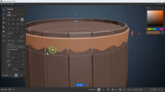Image resolution: width=165 pixels, height=92 pixels.
Task: Pick the fourth sidebar sculpt tool
Action: pos(4,23)
